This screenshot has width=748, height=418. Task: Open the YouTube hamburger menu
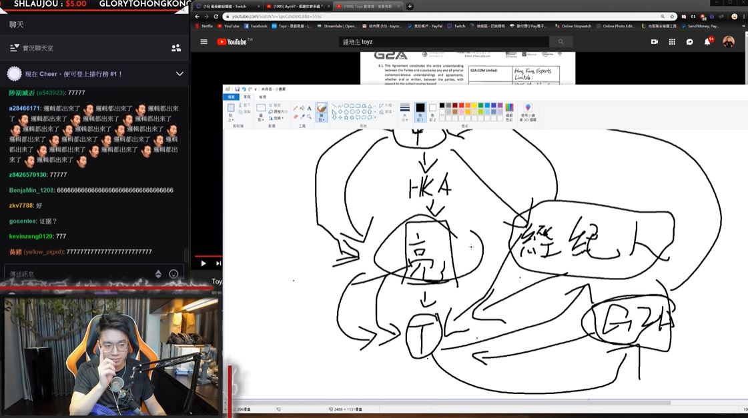[204, 41]
